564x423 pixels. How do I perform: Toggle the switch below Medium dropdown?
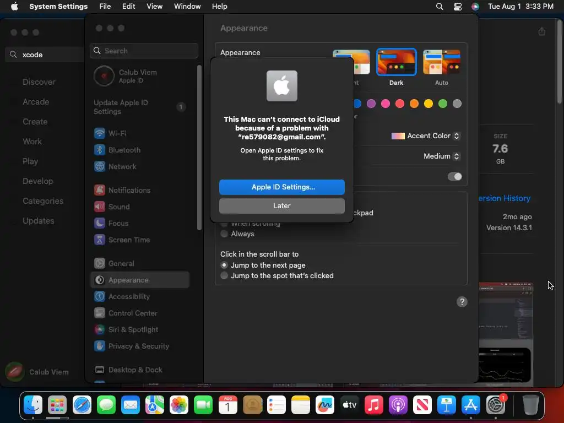[x=454, y=177]
